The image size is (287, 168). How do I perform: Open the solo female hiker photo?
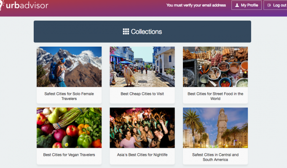(x=69, y=67)
